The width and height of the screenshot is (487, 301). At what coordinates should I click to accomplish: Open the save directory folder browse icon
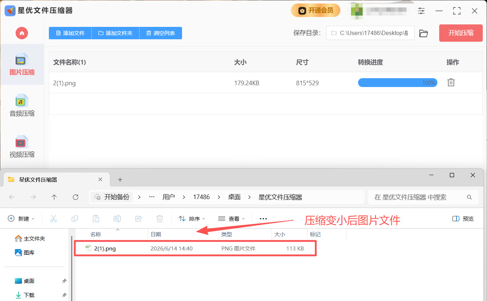[424, 33]
